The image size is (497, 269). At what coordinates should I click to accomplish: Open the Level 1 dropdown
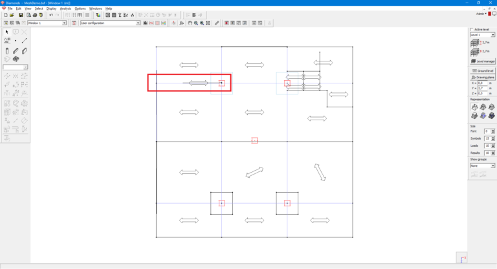(493, 35)
